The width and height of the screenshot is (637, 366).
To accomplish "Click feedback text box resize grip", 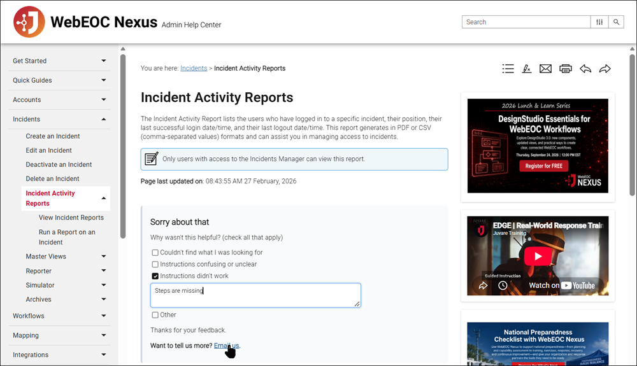I will click(x=357, y=304).
